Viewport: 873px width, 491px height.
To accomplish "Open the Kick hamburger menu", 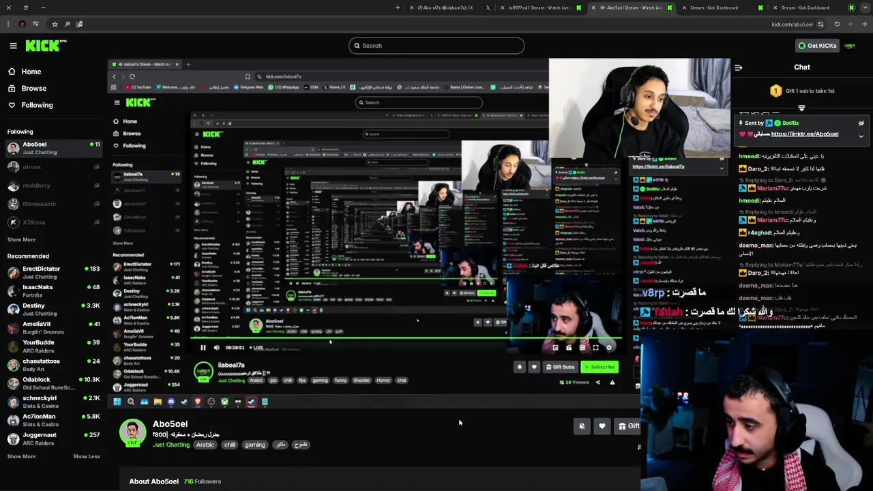I will (x=13, y=46).
